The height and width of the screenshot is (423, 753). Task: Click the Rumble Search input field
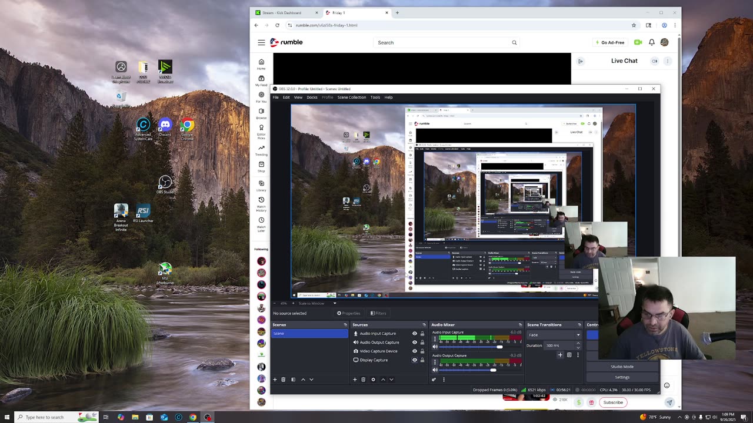(x=441, y=42)
